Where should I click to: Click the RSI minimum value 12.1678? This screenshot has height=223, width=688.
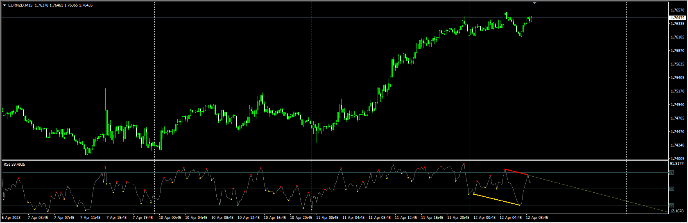[677, 211]
